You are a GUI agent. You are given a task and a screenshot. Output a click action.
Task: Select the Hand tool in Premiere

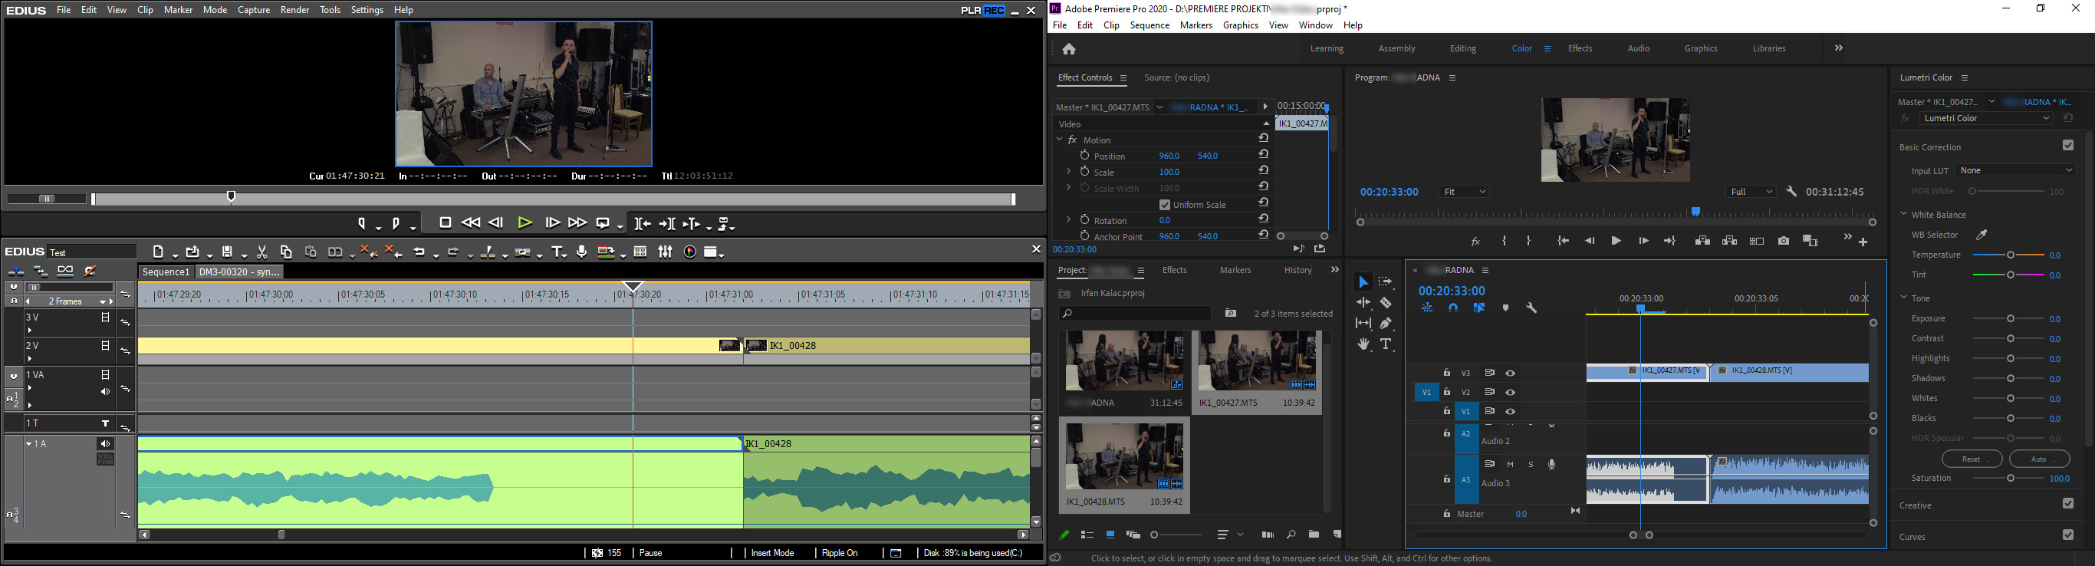[x=1363, y=345]
